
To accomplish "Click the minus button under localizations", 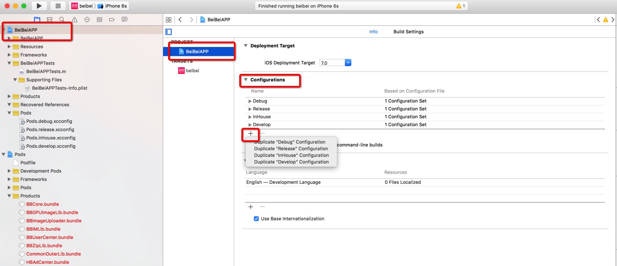I will [x=263, y=207].
